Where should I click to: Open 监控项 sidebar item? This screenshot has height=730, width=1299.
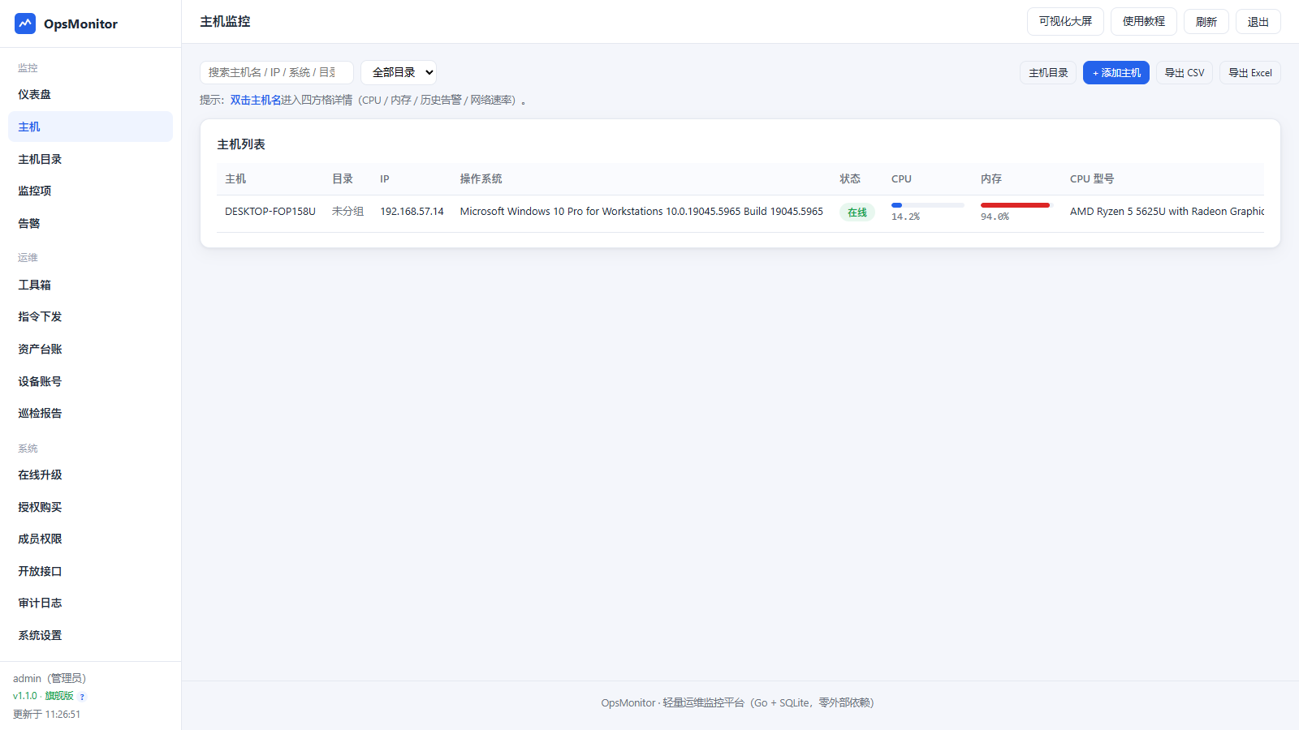point(90,191)
